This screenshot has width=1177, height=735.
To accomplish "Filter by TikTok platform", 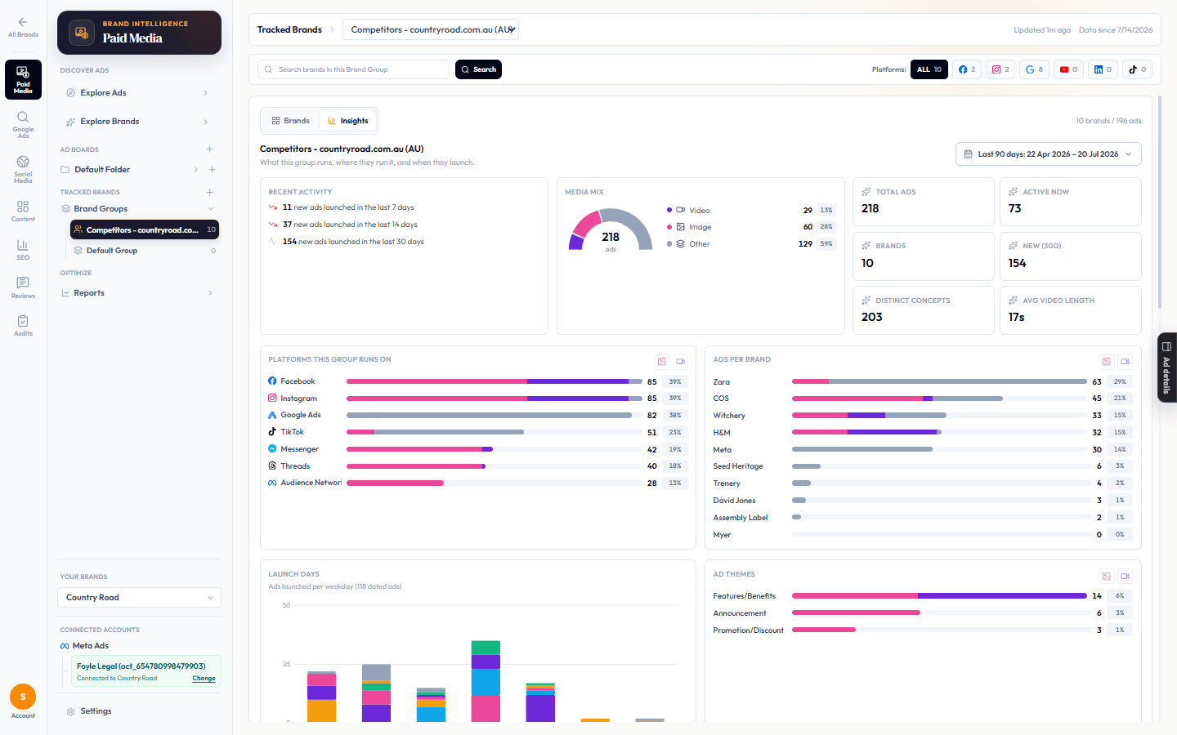I will (x=1137, y=69).
